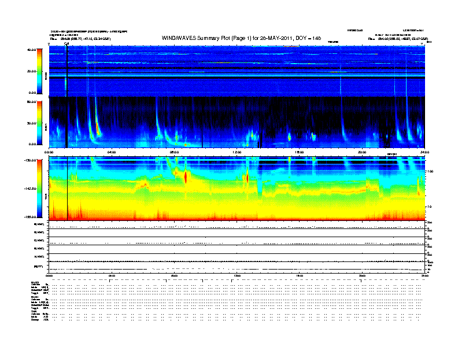Click the TNR axis label beside color bar
The image size is (458, 354).
[x=46, y=197]
